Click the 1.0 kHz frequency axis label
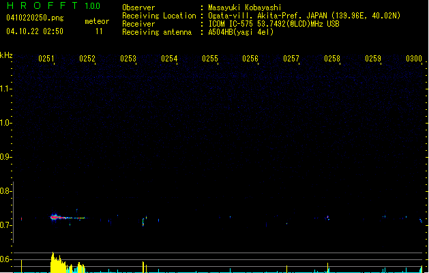Viewport: 429px width, 273px height. [x=5, y=123]
